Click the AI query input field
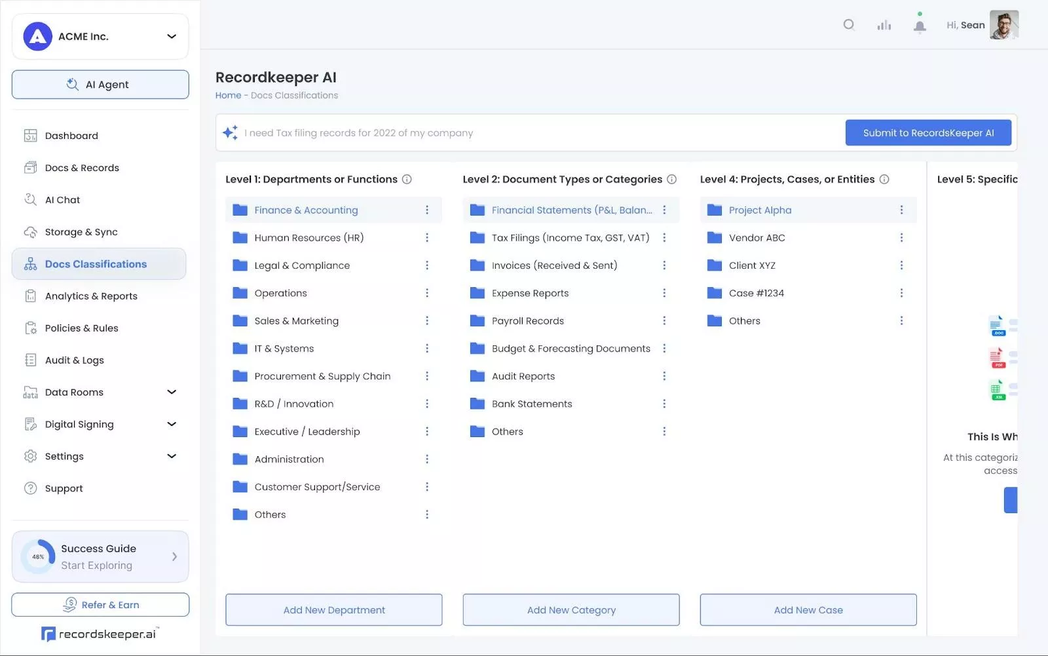This screenshot has height=656, width=1048. point(537,133)
